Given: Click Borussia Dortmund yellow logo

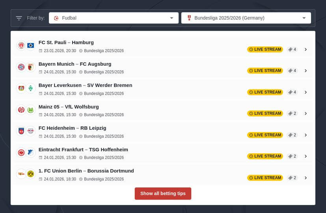Looking at the screenshot, I should coord(31,174).
